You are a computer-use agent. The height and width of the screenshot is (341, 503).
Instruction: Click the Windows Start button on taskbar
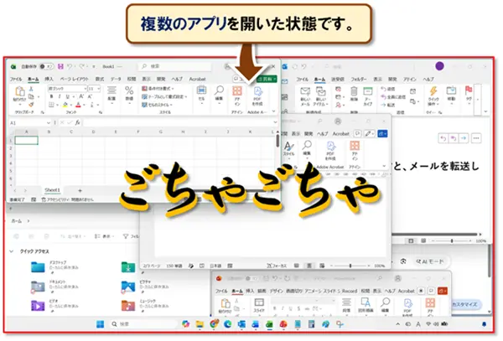[x=100, y=324]
